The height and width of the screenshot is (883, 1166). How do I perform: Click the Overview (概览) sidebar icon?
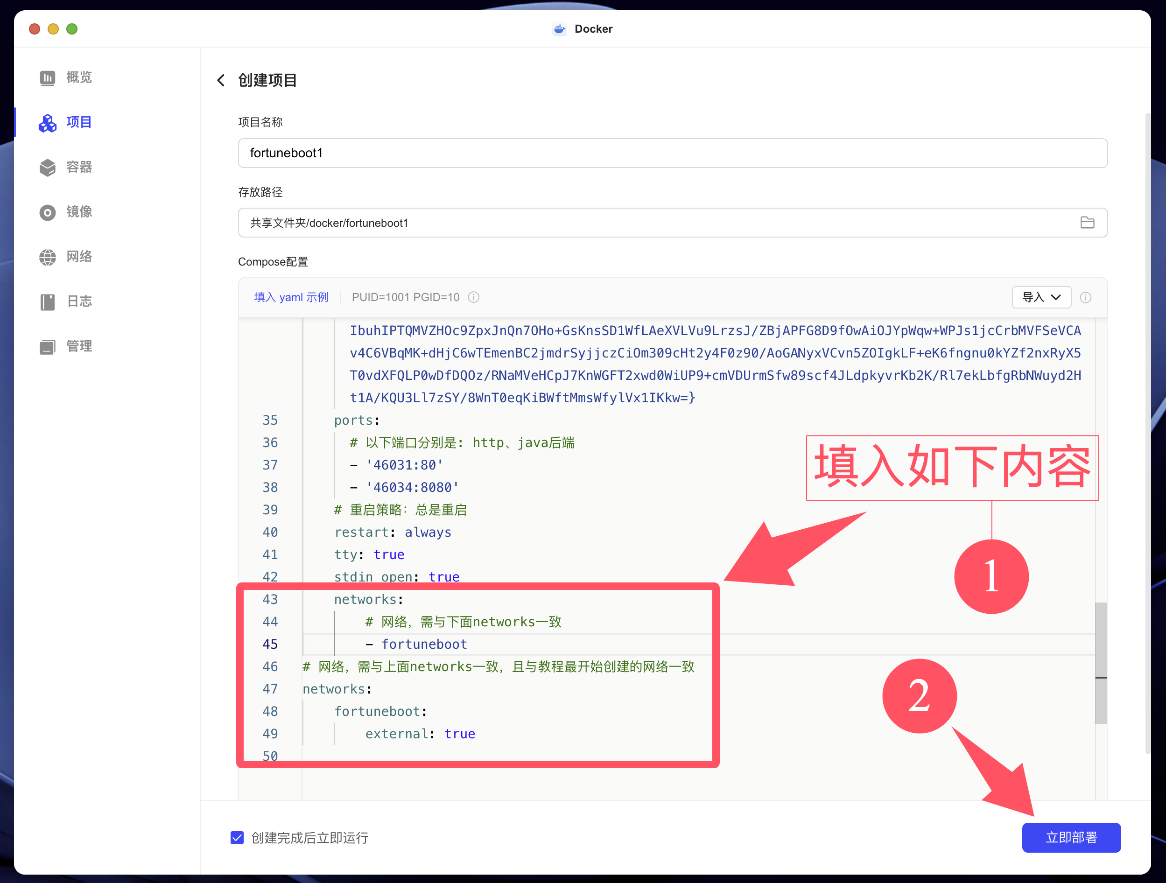48,78
